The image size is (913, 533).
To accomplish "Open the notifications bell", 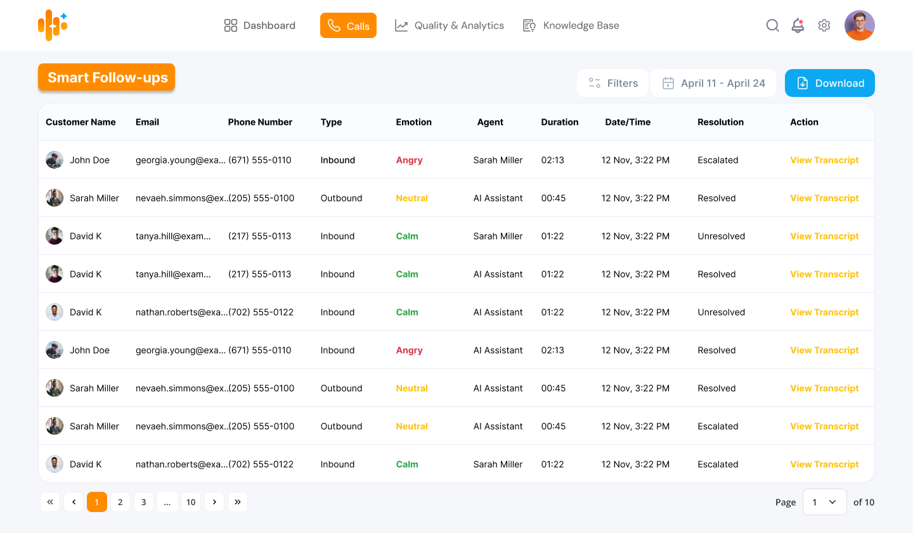I will (x=798, y=25).
